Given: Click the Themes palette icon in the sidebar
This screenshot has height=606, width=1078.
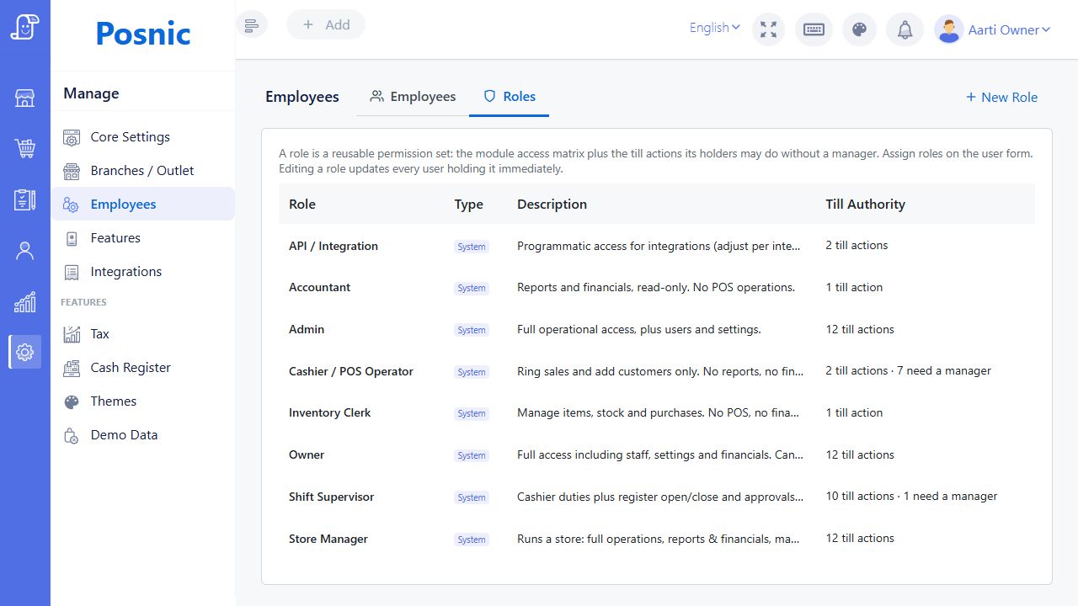Looking at the screenshot, I should pyautogui.click(x=72, y=401).
